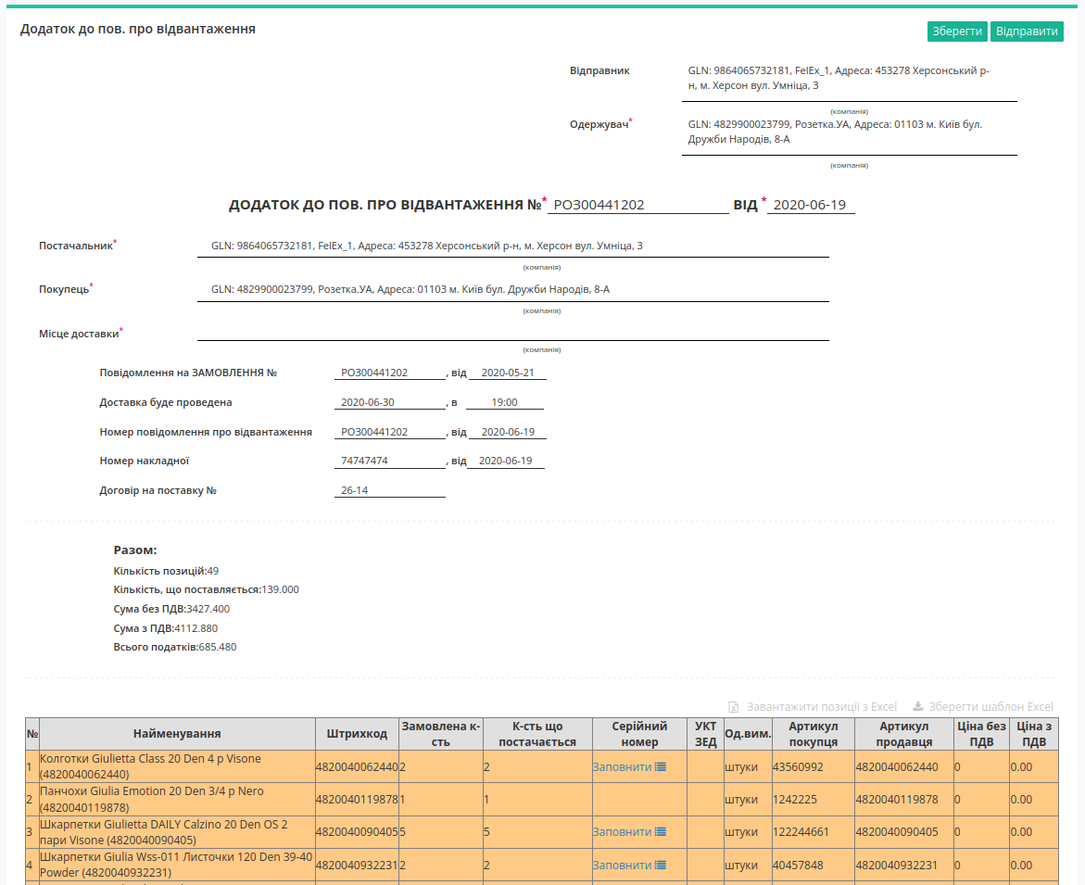
Task: Click the download icon for Зберегти шаблон Excel
Action: click(917, 706)
